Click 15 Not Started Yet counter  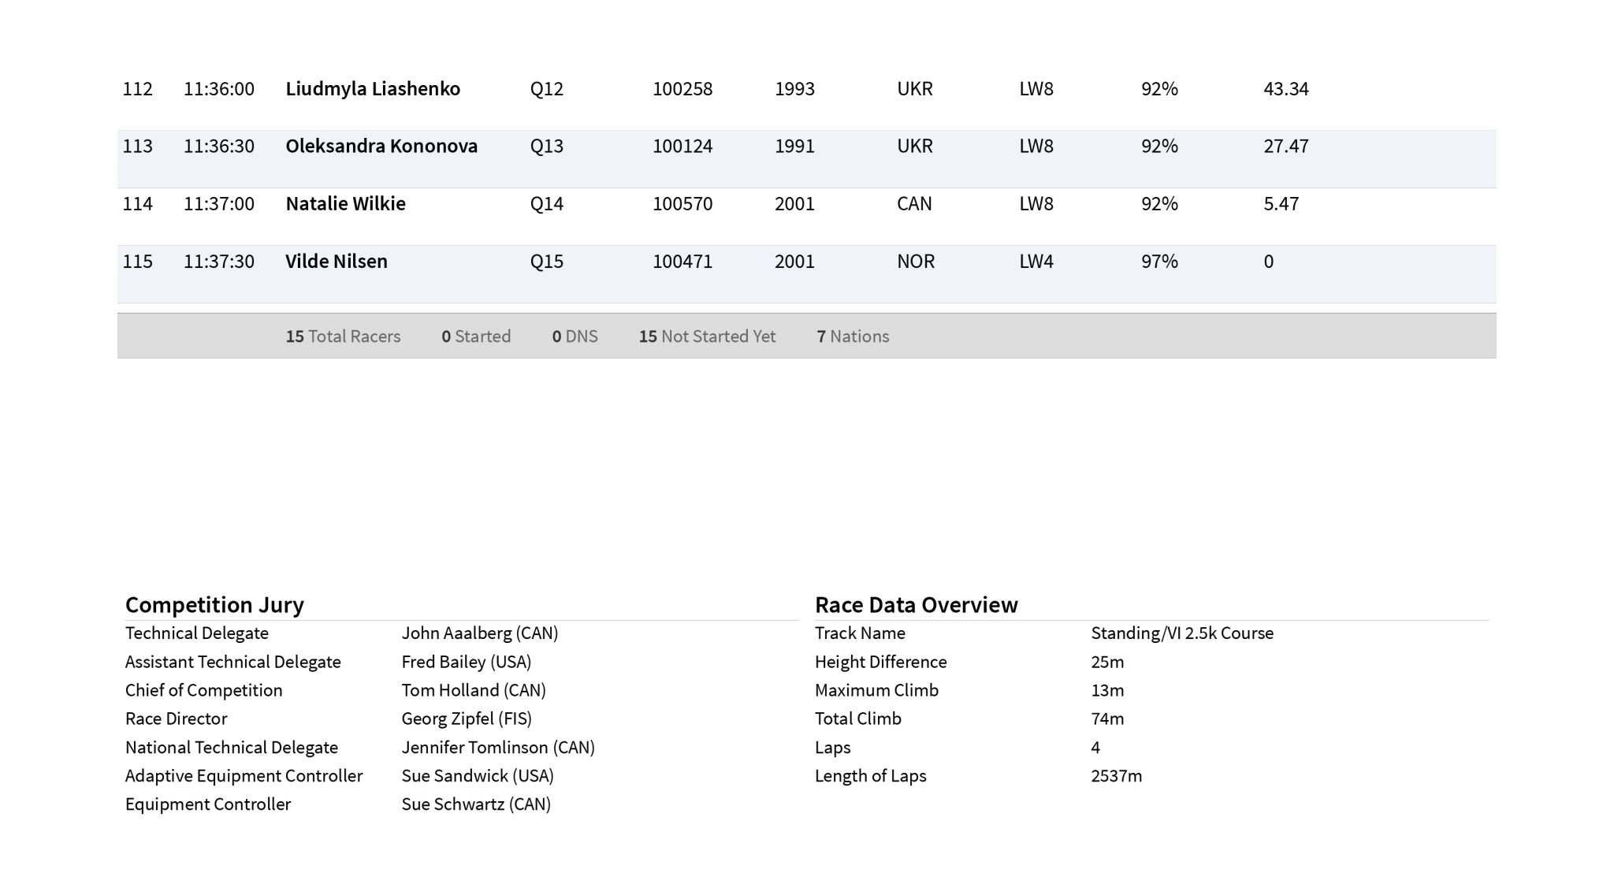[x=707, y=336]
